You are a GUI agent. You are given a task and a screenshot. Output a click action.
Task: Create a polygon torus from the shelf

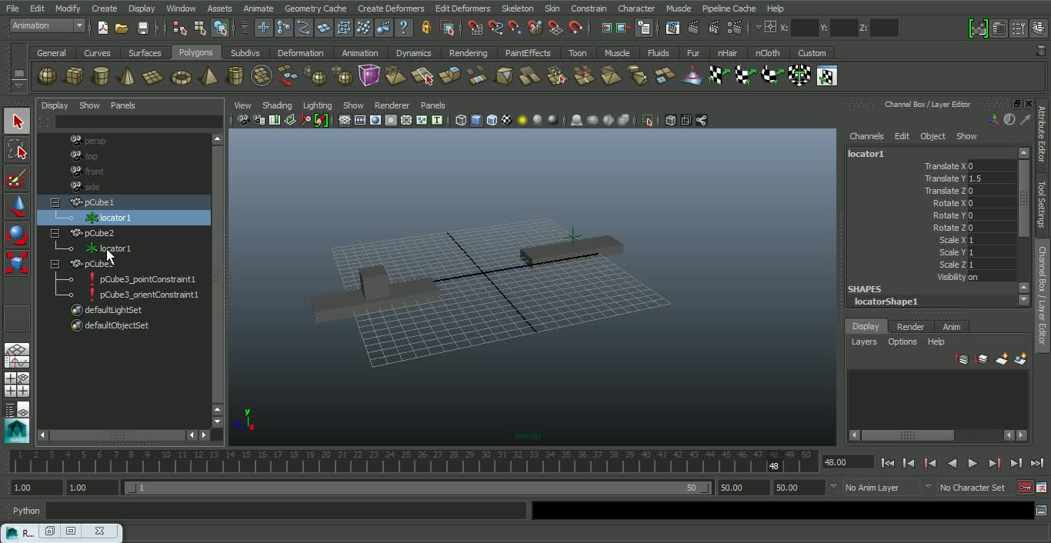(181, 76)
